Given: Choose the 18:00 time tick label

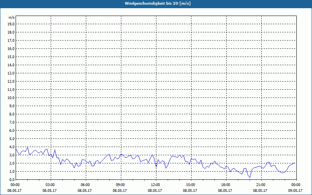Looking at the screenshot, I should 226,185.
